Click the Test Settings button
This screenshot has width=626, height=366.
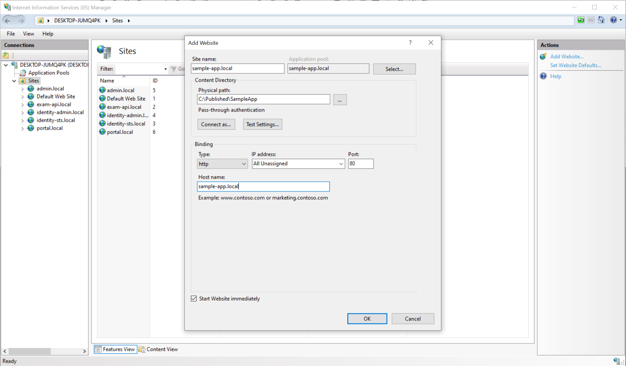tap(262, 124)
